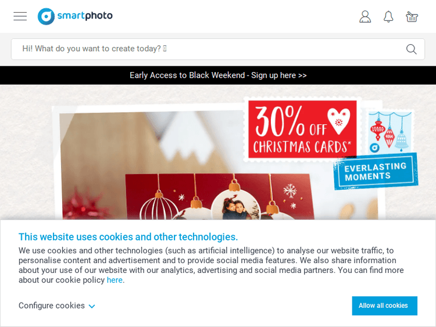The width and height of the screenshot is (436, 327).
Task: Click the white heart on red stamp
Action: (339, 121)
